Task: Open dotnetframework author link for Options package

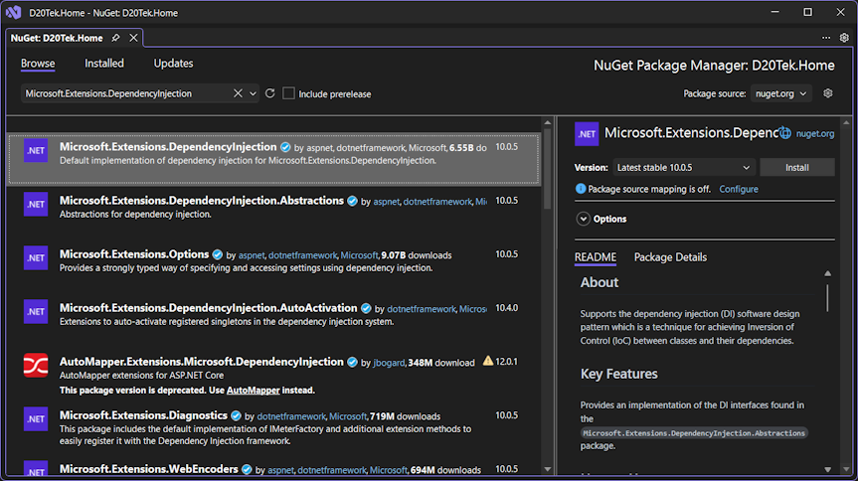Action: point(302,255)
